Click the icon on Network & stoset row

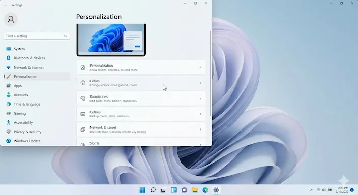[x=83, y=129]
